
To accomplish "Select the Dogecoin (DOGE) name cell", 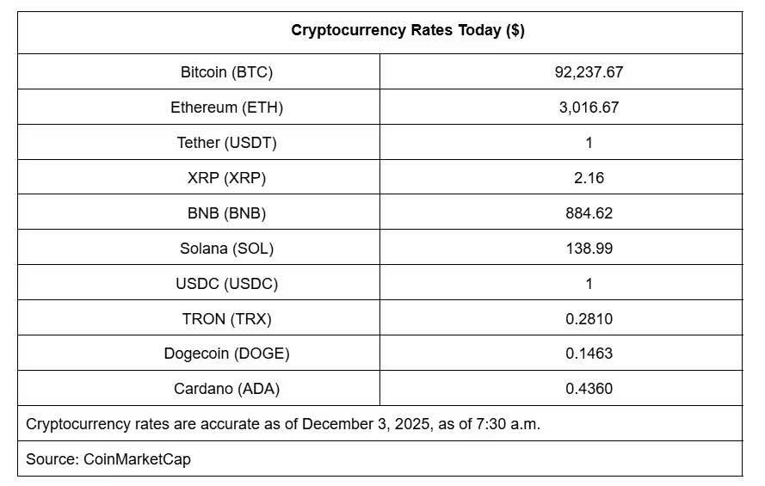I will 226,354.
